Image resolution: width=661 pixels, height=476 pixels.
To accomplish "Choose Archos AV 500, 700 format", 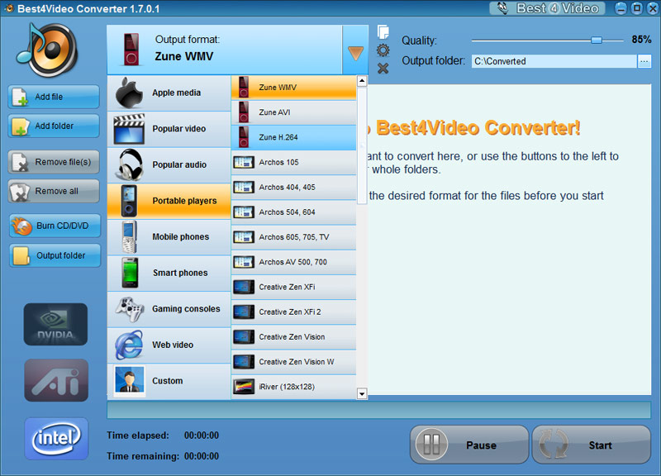I will coord(294,262).
